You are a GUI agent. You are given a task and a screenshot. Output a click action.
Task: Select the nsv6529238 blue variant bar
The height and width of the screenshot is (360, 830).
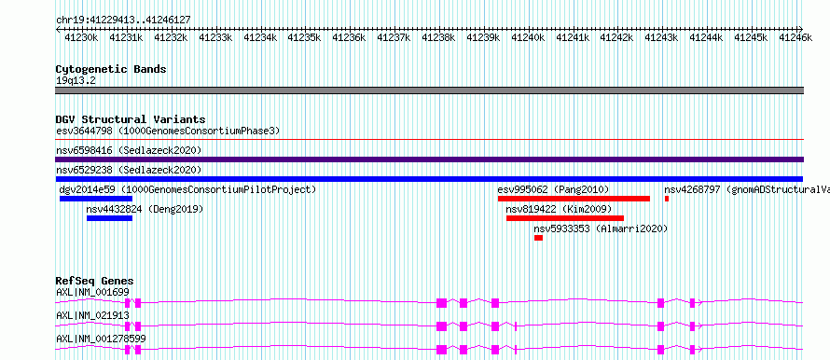(429, 179)
